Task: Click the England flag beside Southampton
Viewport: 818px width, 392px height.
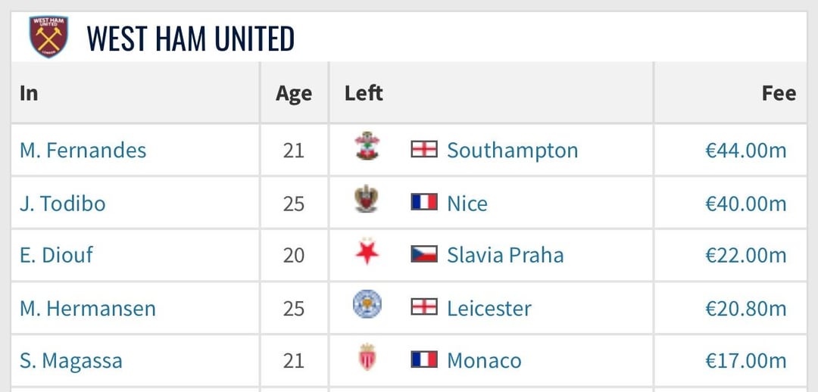Action: tap(424, 149)
